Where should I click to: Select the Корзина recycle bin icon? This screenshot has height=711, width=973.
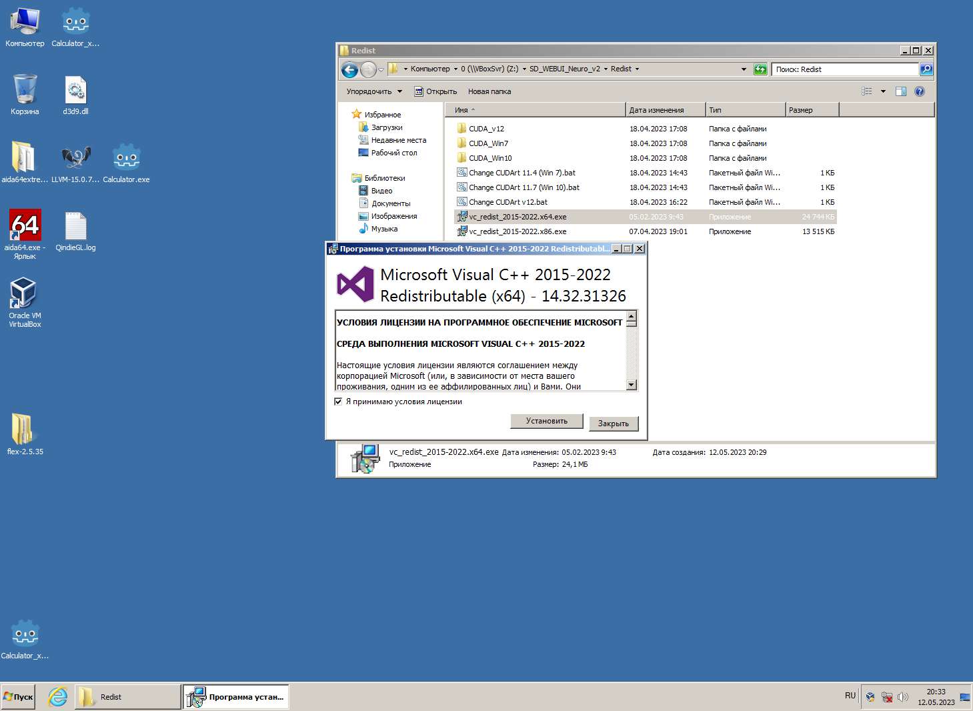click(25, 94)
